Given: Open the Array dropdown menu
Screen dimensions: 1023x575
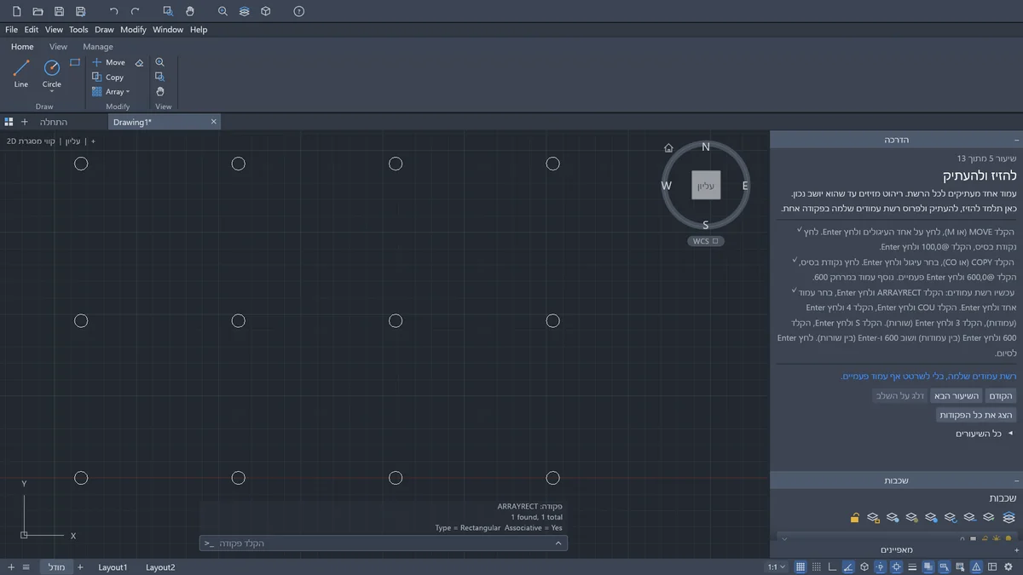Looking at the screenshot, I should 128,92.
